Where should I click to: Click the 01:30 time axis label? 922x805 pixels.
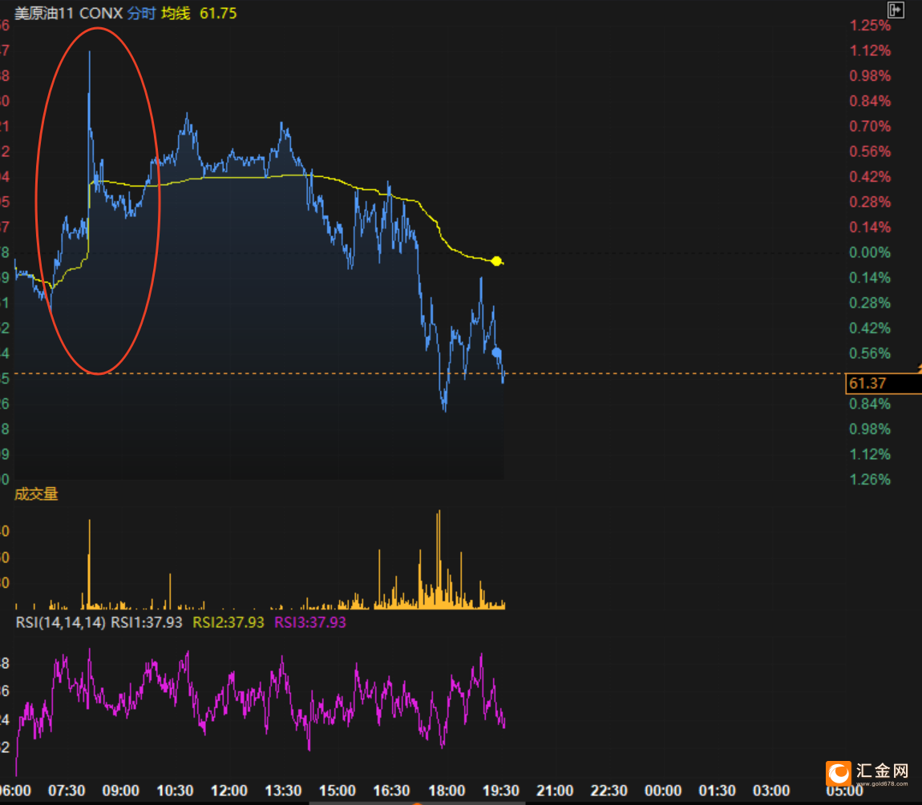717,791
